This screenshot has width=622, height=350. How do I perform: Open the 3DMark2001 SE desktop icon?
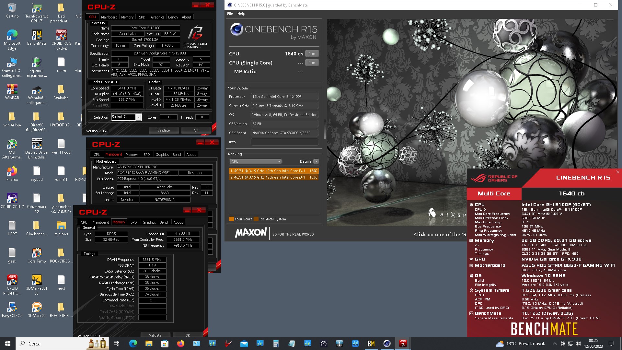pyautogui.click(x=37, y=285)
